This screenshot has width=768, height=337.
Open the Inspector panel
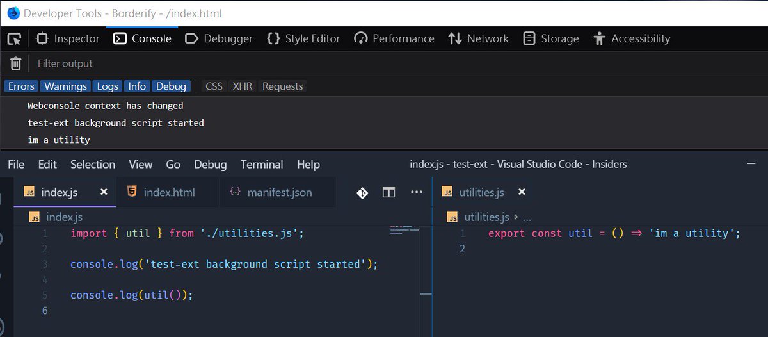point(68,38)
